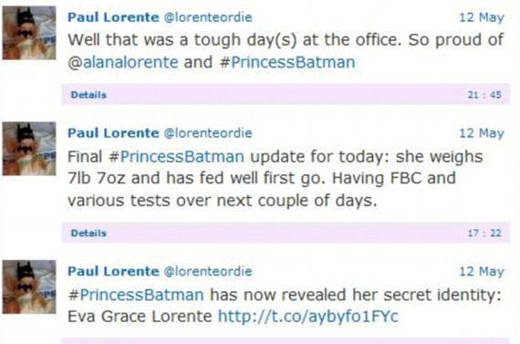The height and width of the screenshot is (344, 520).
Task: Click 12 May date on weight update tweet
Action: pyautogui.click(x=482, y=133)
